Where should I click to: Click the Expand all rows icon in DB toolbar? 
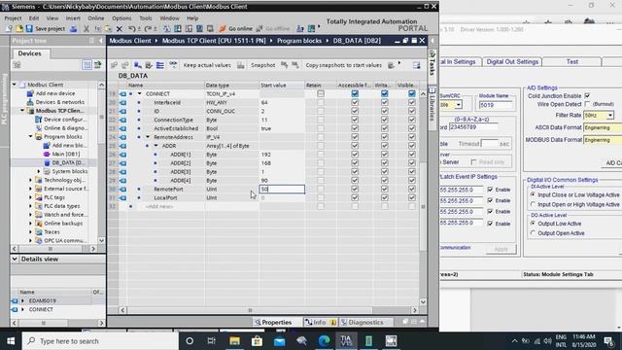[159, 65]
